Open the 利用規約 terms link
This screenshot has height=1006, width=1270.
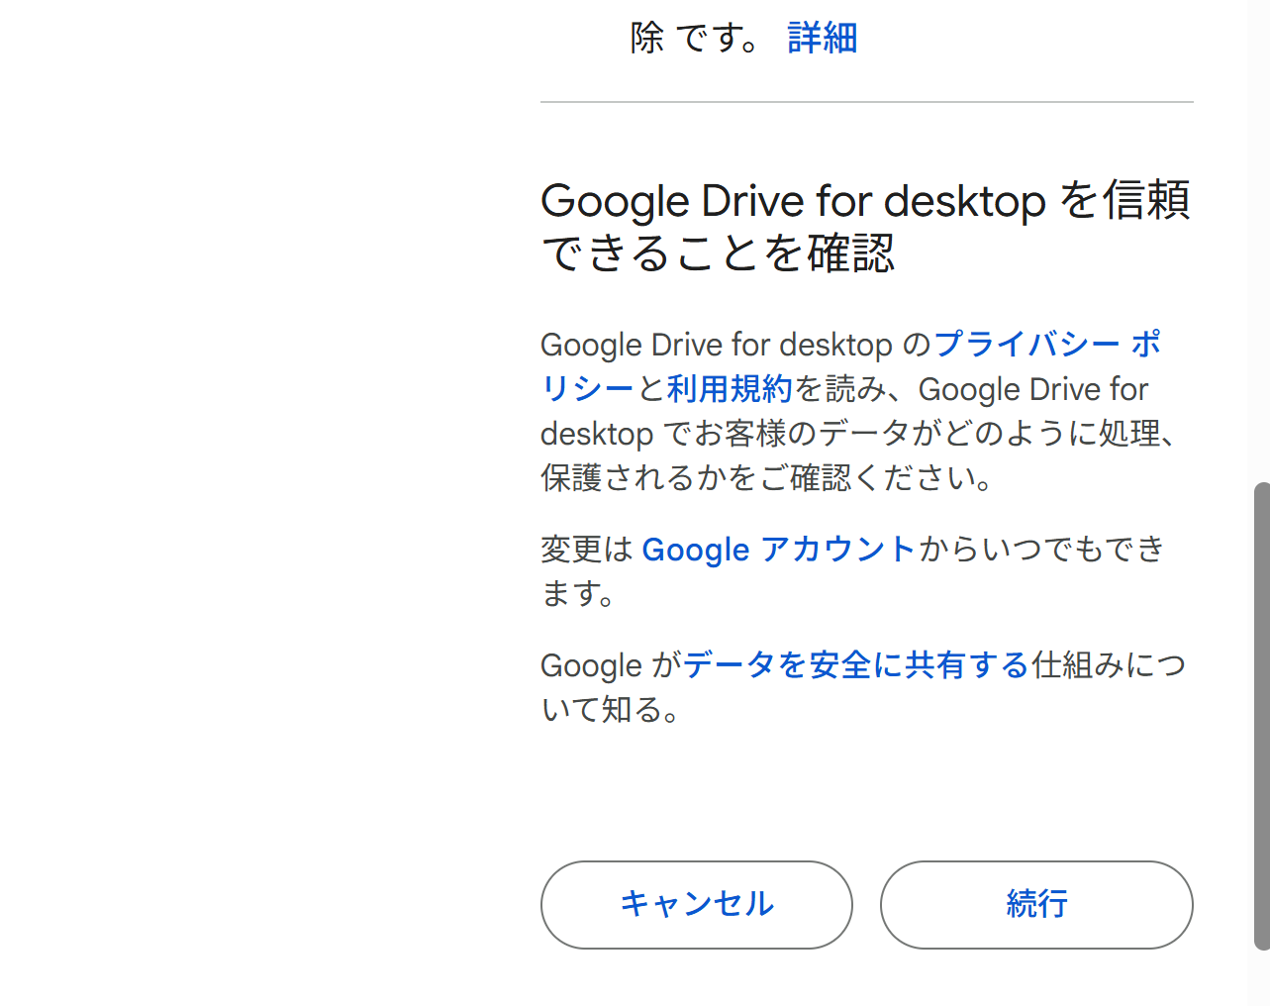(x=730, y=389)
